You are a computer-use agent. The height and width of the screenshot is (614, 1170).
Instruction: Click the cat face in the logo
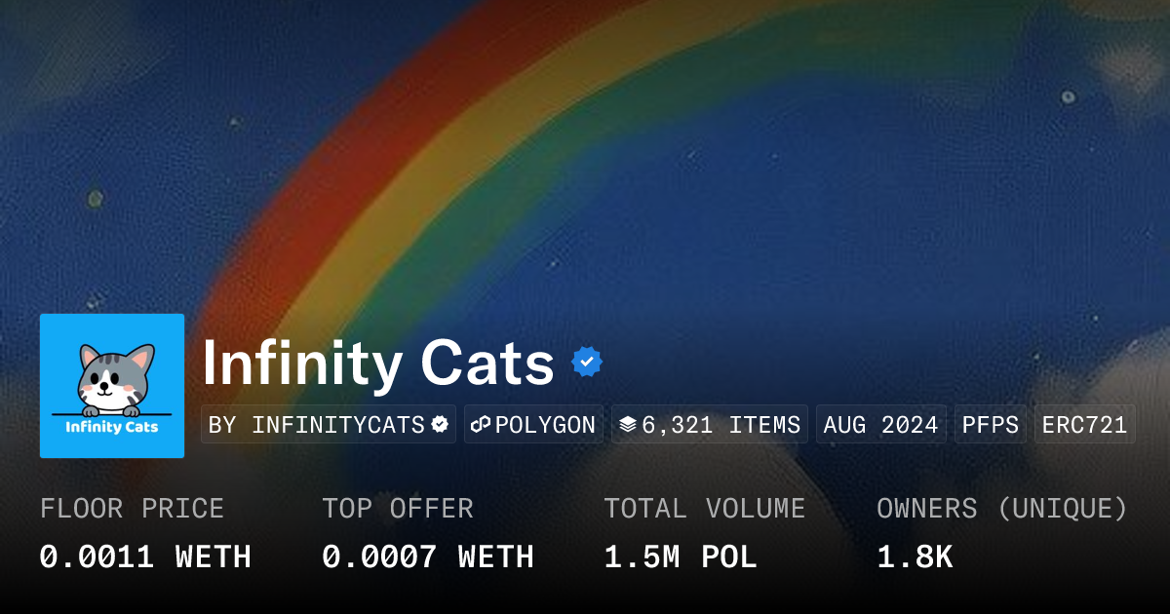tap(116, 376)
